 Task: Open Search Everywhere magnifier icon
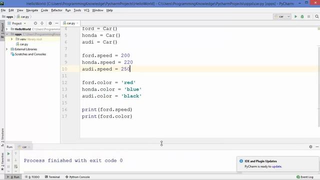pyautogui.click(x=316, y=16)
